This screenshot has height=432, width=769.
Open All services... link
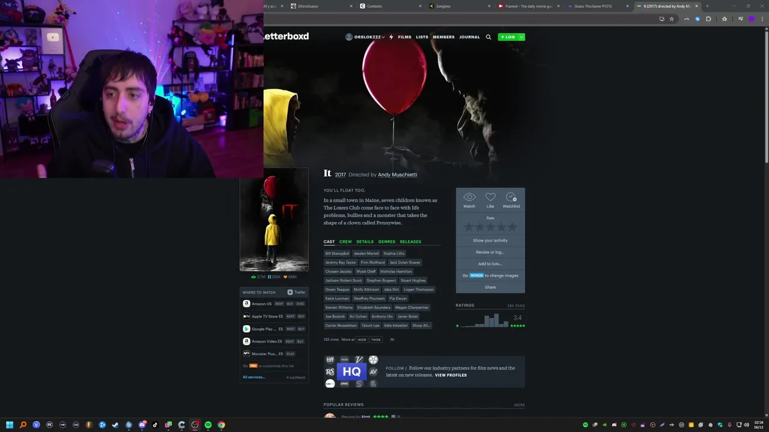[x=254, y=377]
